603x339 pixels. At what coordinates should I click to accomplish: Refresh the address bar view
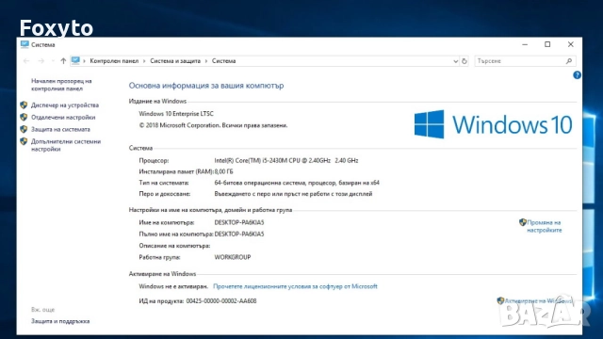pyautogui.click(x=464, y=61)
